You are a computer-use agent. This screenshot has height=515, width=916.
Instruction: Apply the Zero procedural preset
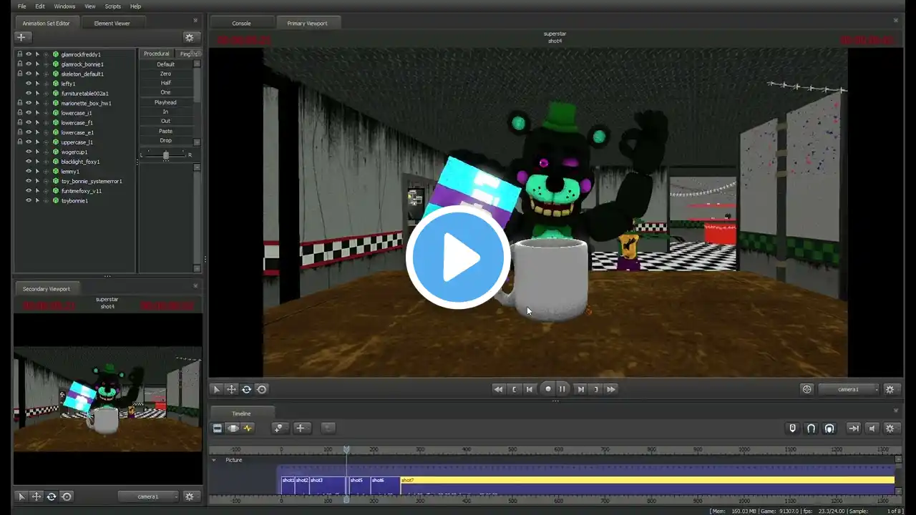(165, 74)
